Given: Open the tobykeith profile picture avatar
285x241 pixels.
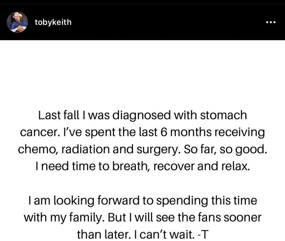Looking at the screenshot, I should [x=17, y=22].
